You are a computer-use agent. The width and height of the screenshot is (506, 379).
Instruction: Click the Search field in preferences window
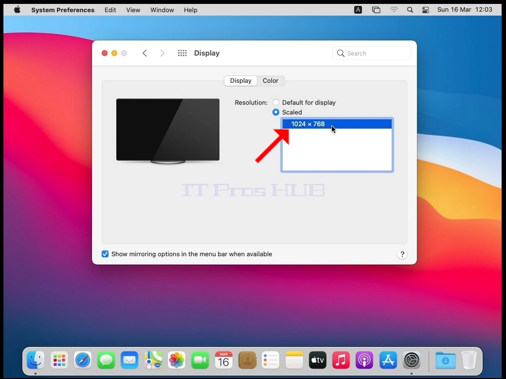[x=372, y=53]
